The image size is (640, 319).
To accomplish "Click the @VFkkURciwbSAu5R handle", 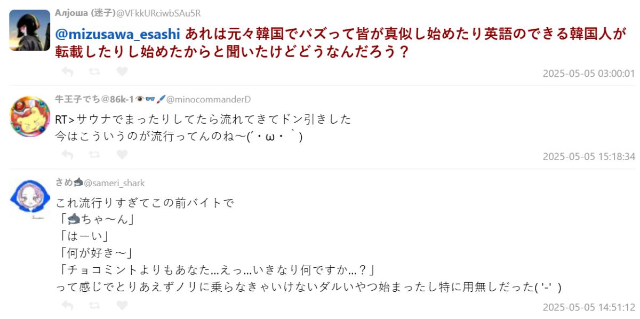I will (158, 13).
